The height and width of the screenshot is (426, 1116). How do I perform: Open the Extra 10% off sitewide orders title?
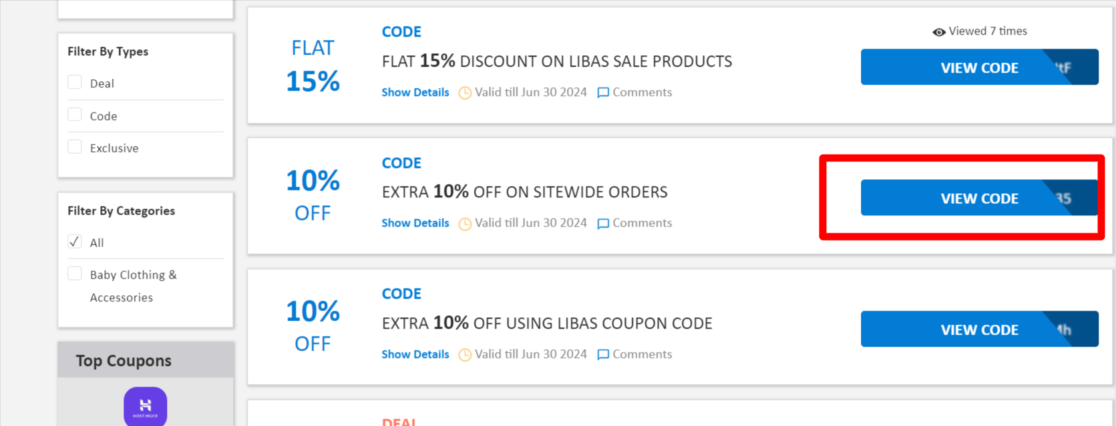click(524, 193)
